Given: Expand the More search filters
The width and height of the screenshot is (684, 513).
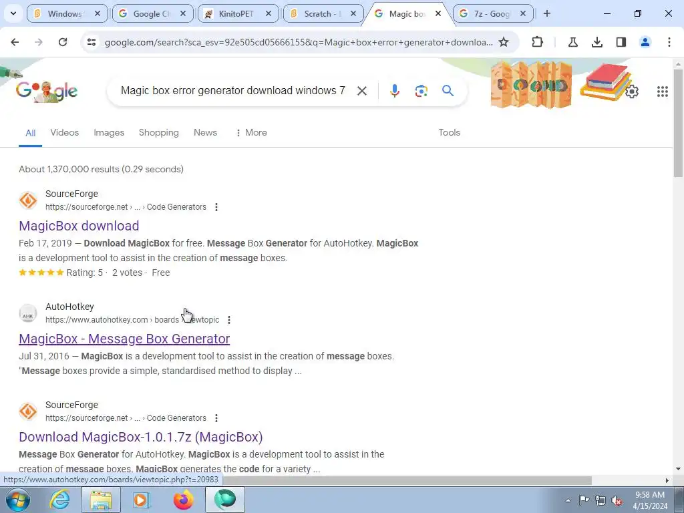Looking at the screenshot, I should [251, 133].
